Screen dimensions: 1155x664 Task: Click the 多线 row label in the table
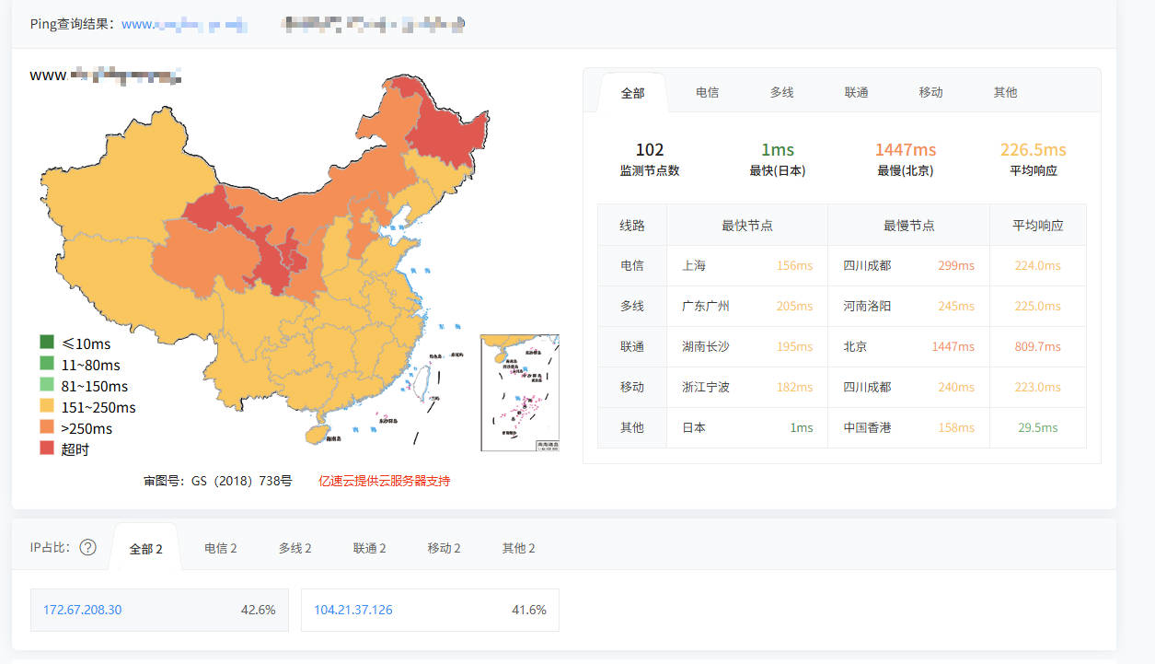click(x=631, y=306)
